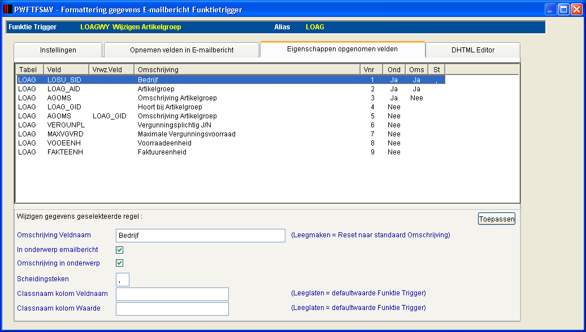The width and height of the screenshot is (586, 332).
Task: Open the Instellingen tab
Action: point(58,50)
